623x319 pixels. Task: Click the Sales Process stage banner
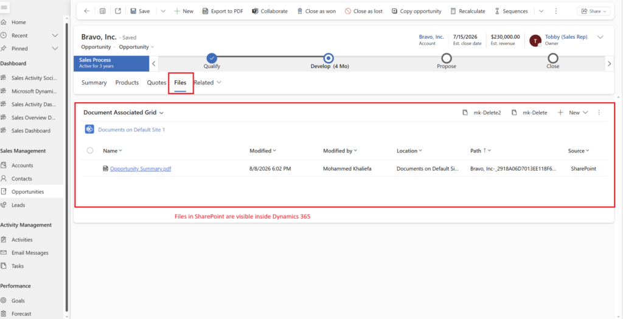point(111,63)
